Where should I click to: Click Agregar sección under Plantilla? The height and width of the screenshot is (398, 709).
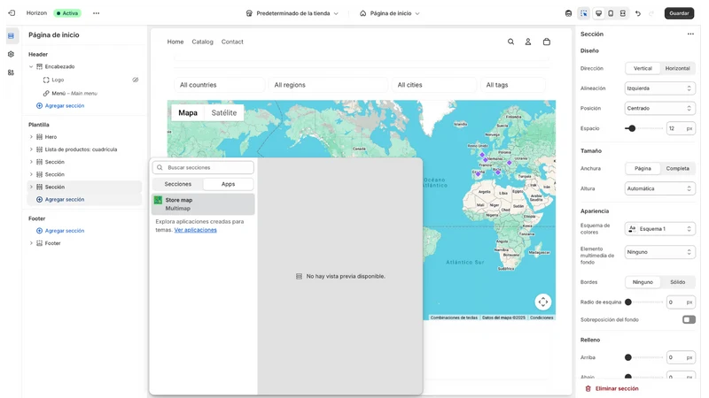[x=60, y=200]
